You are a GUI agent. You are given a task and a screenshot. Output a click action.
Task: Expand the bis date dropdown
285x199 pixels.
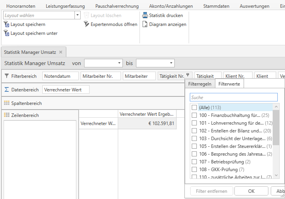pyautogui.click(x=171, y=63)
